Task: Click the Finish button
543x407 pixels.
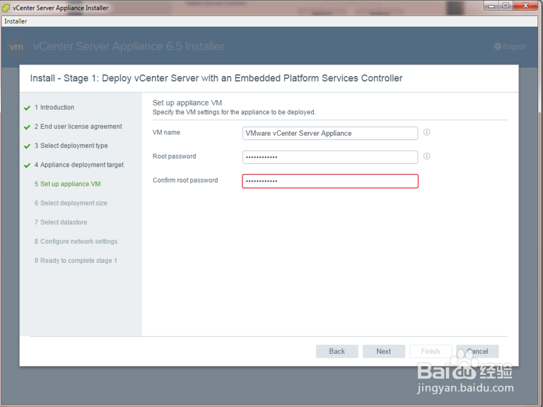Action: coord(431,351)
